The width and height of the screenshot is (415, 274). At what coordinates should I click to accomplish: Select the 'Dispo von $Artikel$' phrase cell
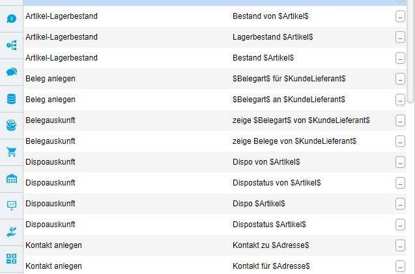click(266, 162)
